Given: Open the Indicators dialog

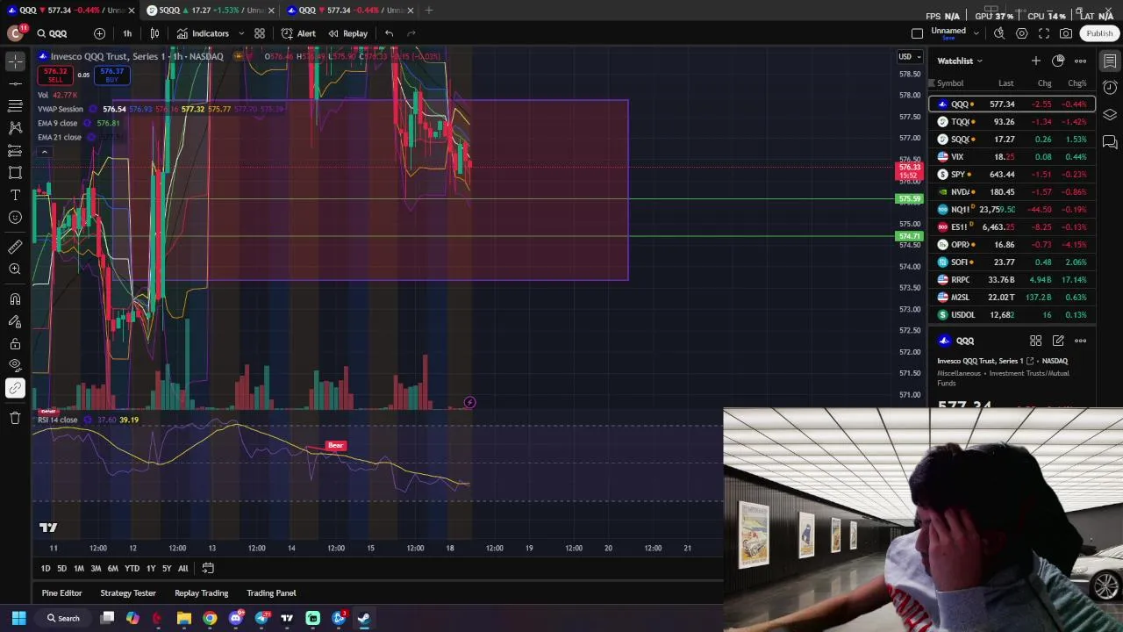Looking at the screenshot, I should click(x=203, y=33).
